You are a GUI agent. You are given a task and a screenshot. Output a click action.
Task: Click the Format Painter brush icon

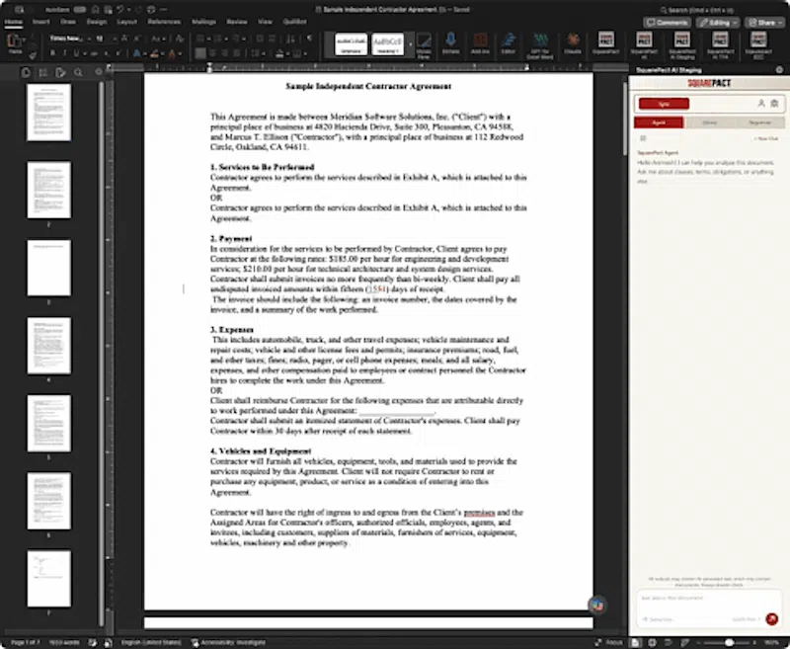[x=33, y=55]
